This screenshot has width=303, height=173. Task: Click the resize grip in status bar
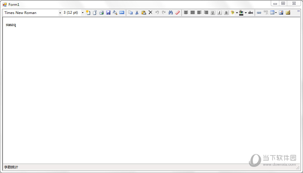pyautogui.click(x=298, y=168)
